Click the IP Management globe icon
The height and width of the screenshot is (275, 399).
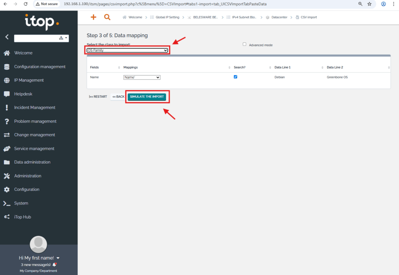point(7,80)
